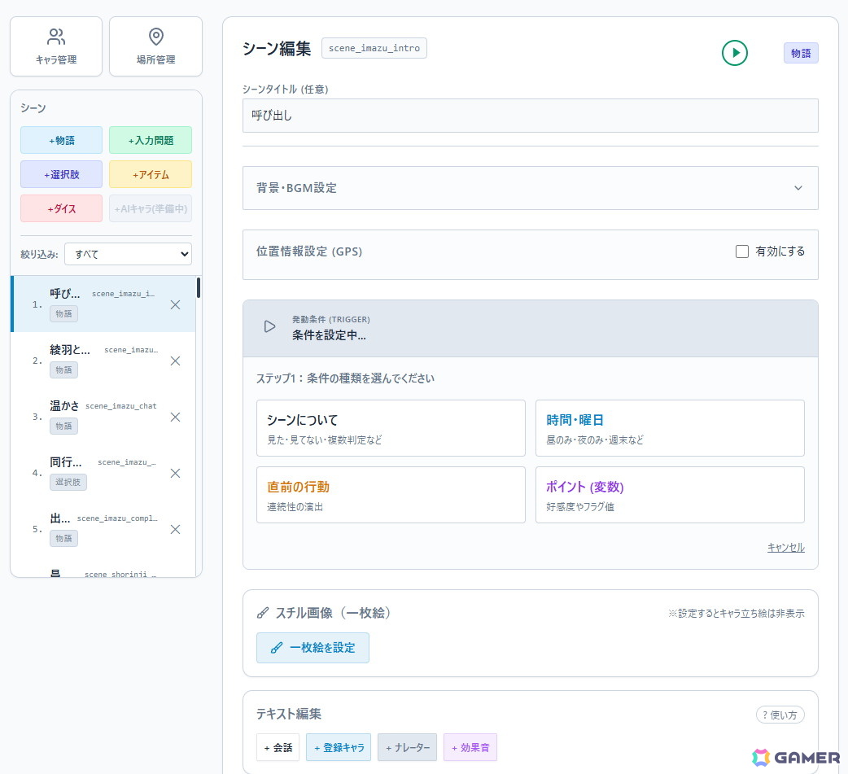The height and width of the screenshot is (774, 848).
Task: Open the 使い方 help button
Action: point(780,715)
